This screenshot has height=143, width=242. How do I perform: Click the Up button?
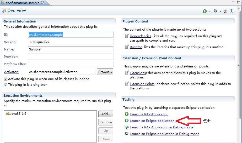pos(106,130)
